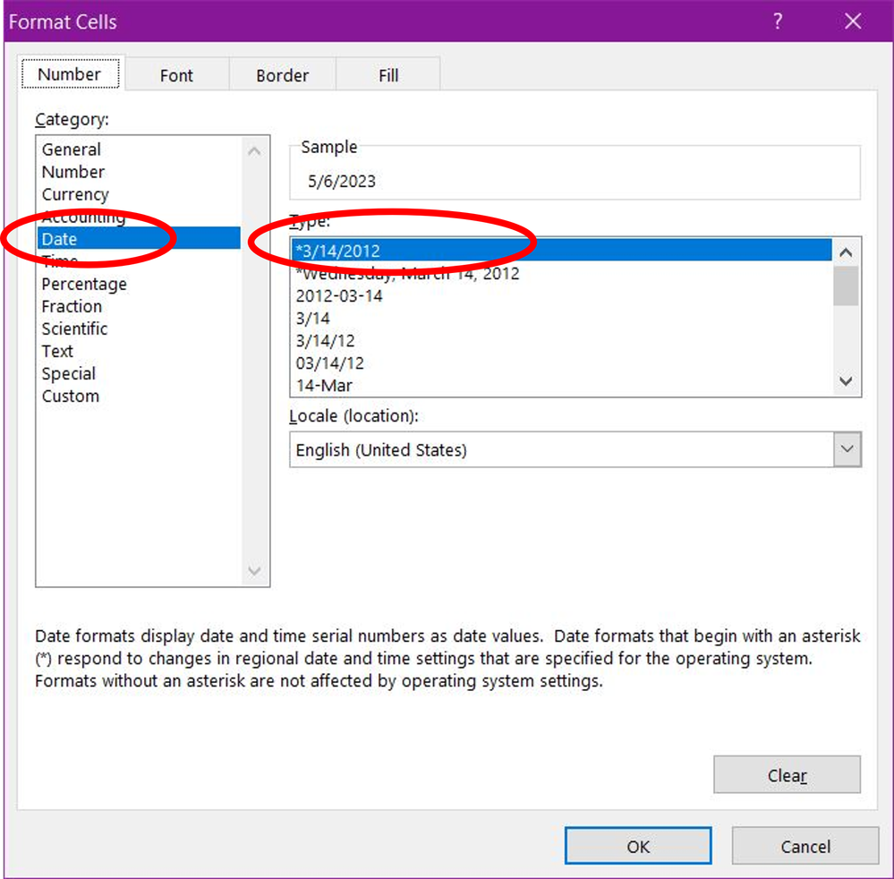Click the sample value 5/6/2023
Viewport: 894px width, 879px height.
[342, 182]
